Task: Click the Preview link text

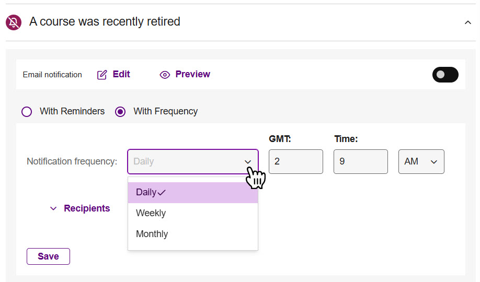Action: (x=193, y=74)
